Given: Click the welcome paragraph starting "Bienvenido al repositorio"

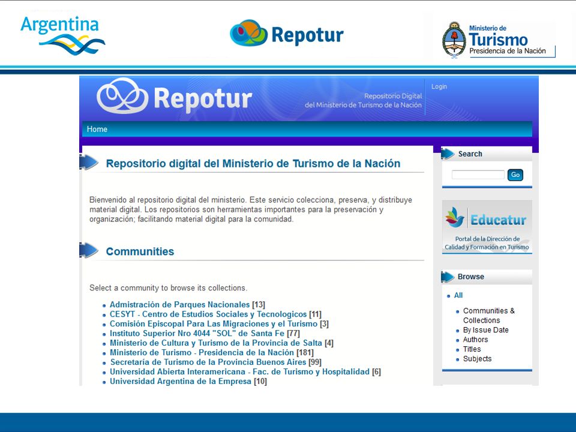Looking at the screenshot, I should [x=251, y=210].
